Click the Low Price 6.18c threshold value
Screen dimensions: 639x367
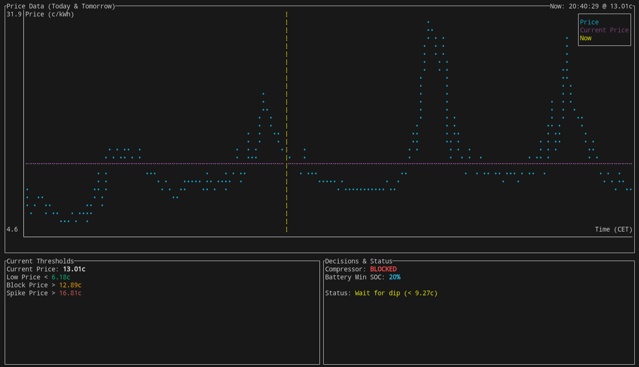[61, 277]
